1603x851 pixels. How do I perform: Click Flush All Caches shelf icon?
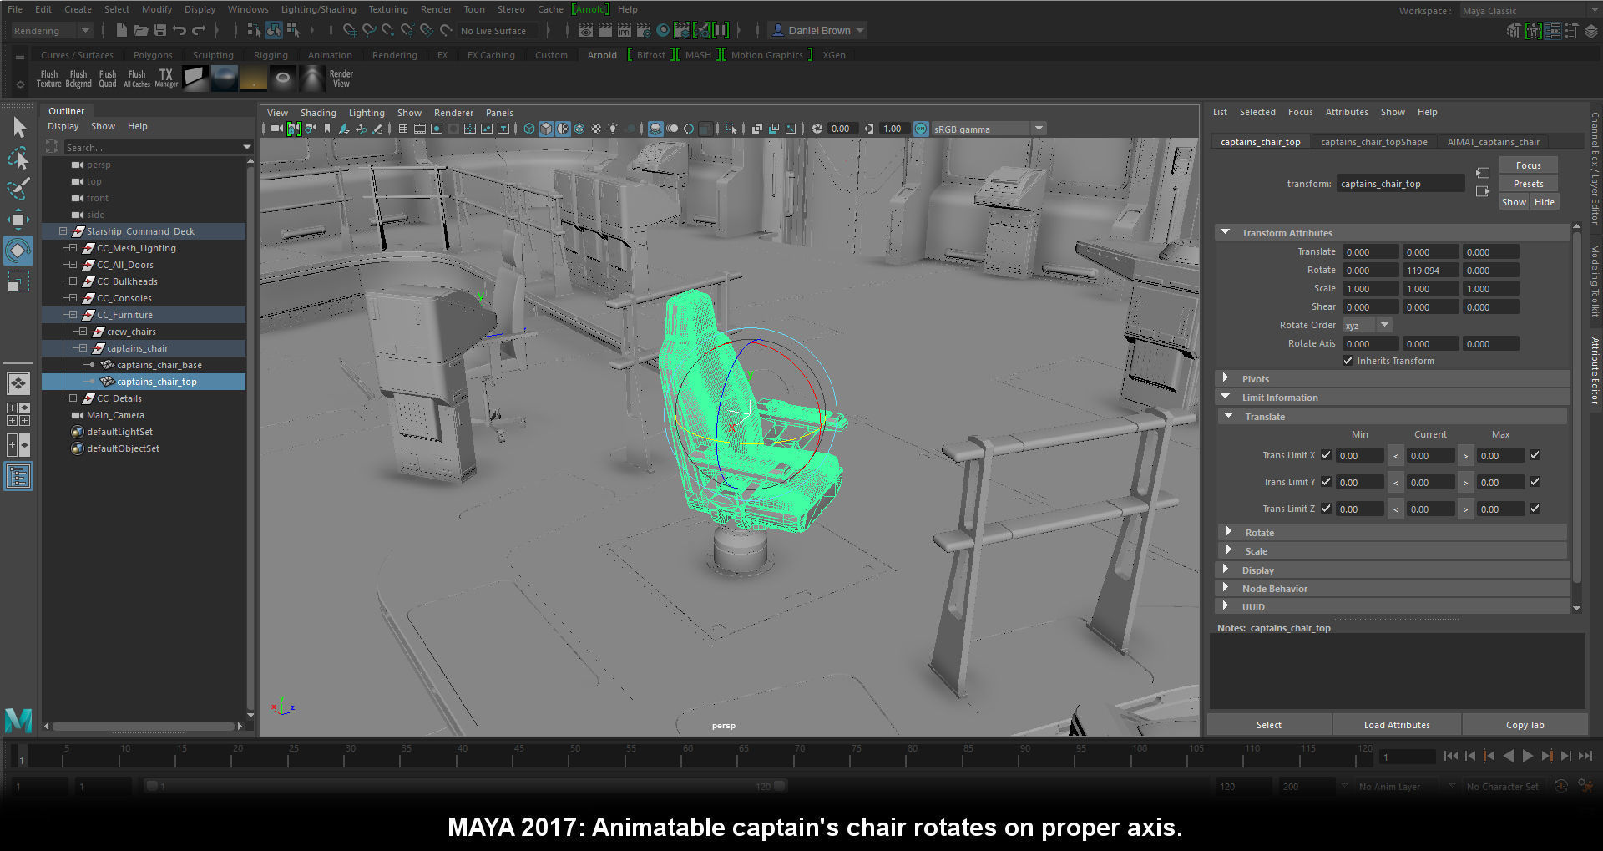(x=137, y=79)
